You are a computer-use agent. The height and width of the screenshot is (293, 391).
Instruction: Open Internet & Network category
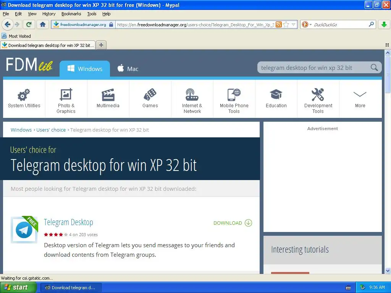(192, 99)
